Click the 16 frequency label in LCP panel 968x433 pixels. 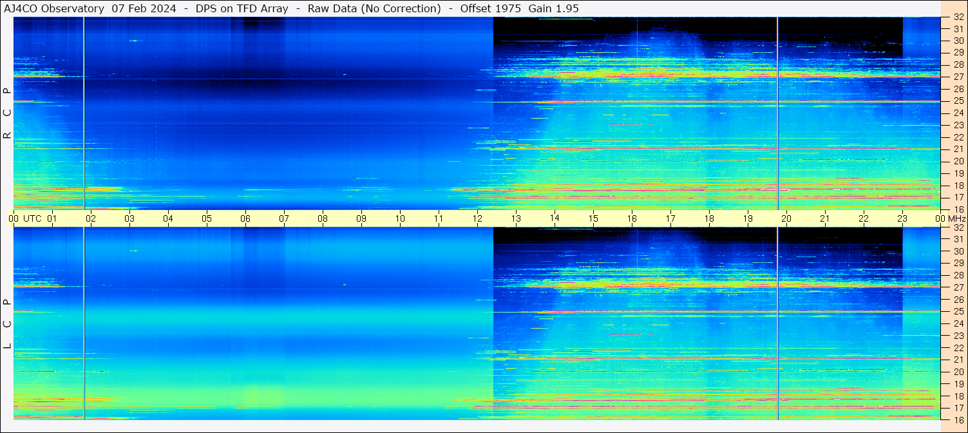click(x=958, y=420)
